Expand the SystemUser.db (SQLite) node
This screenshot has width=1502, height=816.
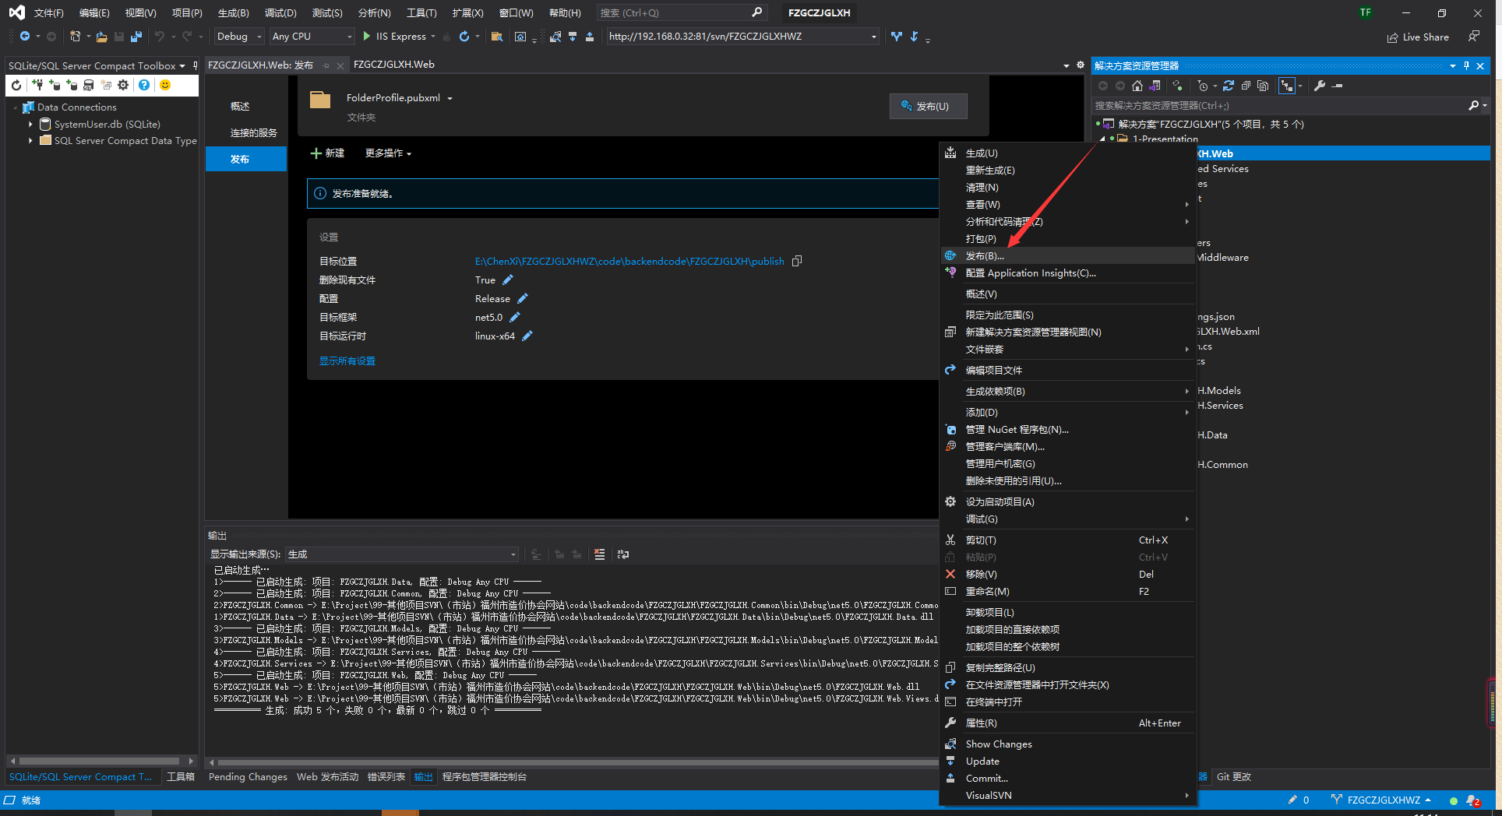click(x=30, y=124)
